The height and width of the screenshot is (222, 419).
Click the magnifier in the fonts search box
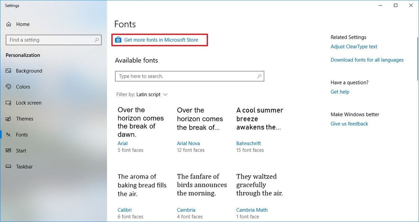[259, 76]
